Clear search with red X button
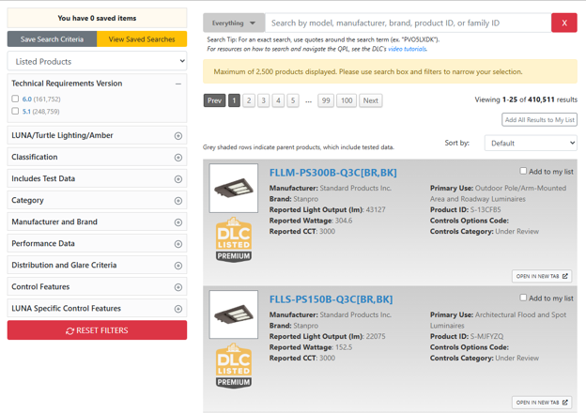The width and height of the screenshot is (586, 413). click(x=564, y=23)
